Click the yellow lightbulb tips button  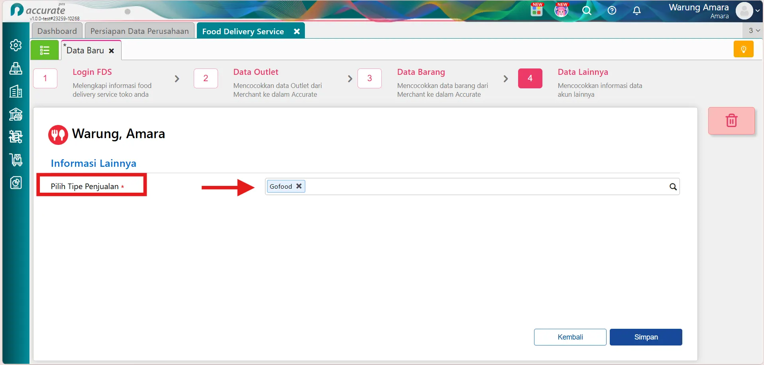click(743, 49)
